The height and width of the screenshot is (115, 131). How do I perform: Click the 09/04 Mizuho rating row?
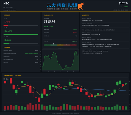click(21, 56)
